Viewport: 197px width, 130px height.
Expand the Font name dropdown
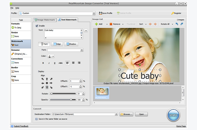click(x=82, y=50)
